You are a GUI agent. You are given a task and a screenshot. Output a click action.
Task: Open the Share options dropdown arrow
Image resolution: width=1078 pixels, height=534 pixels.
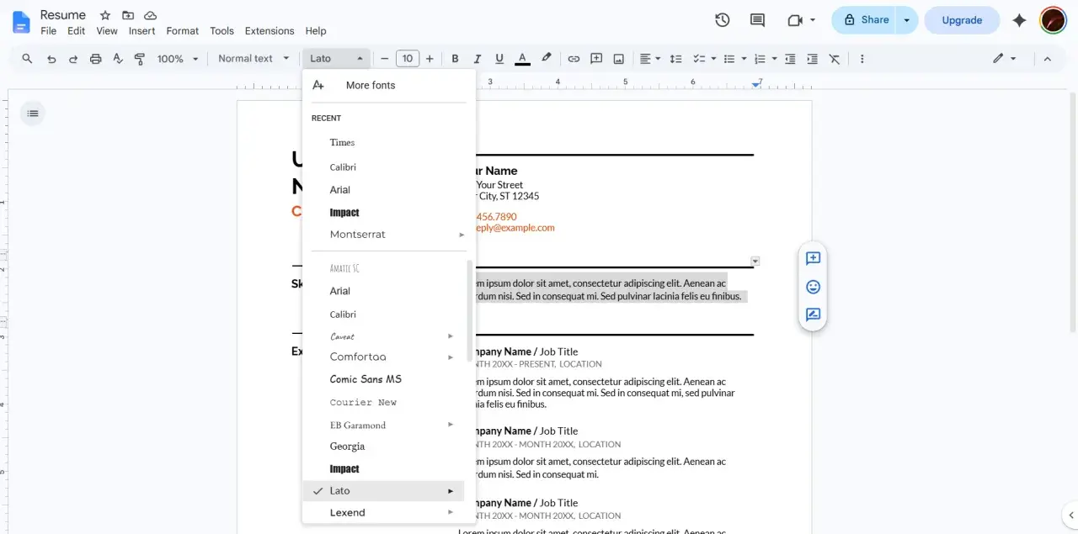point(907,20)
